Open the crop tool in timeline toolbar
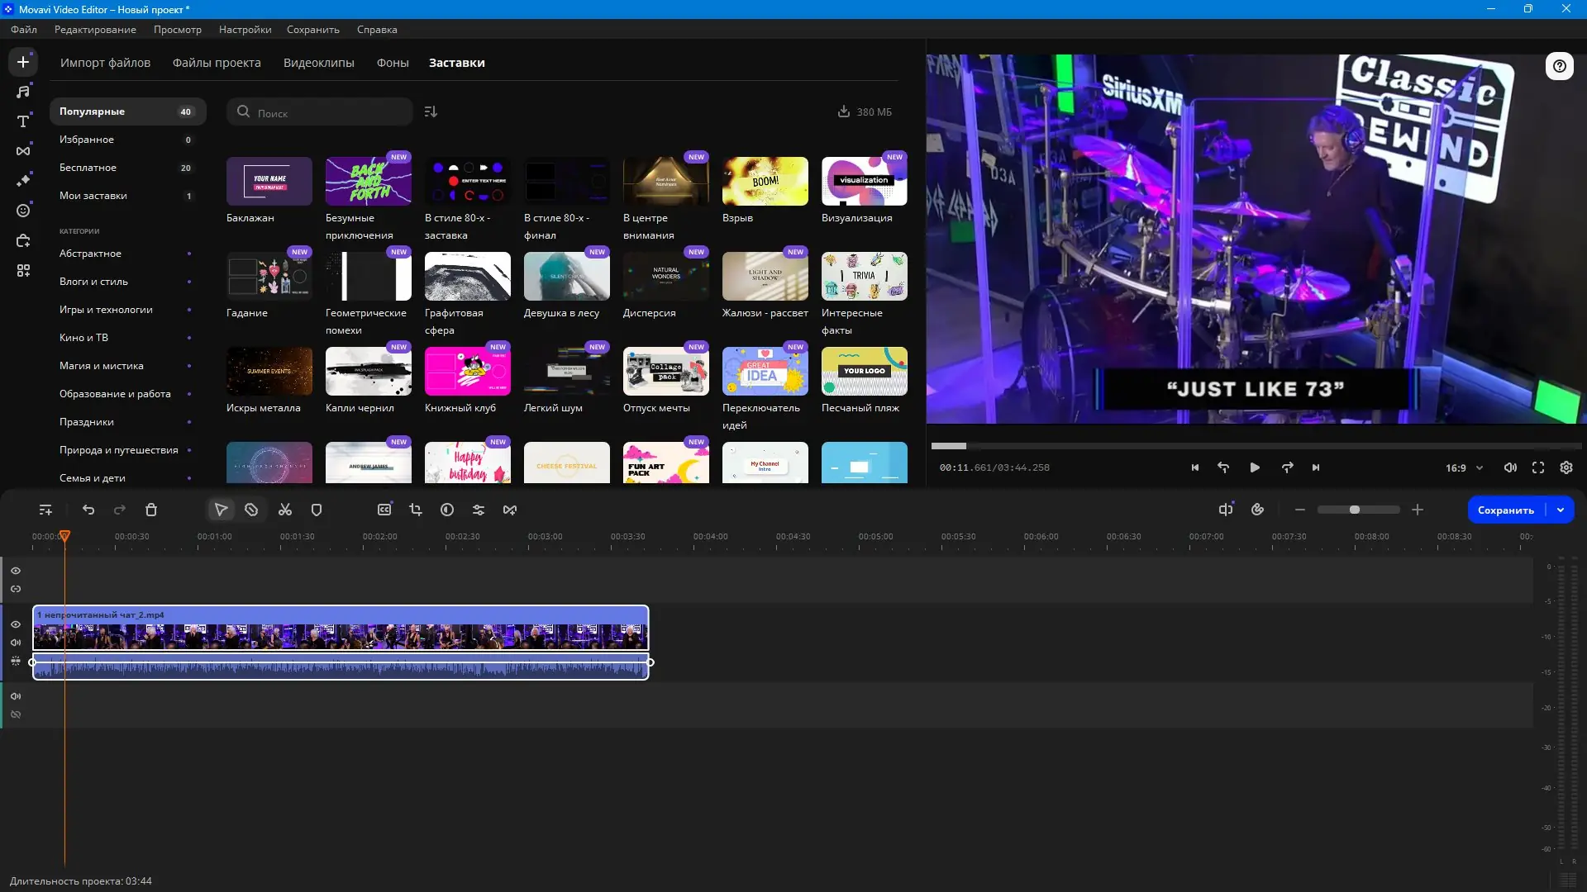The height and width of the screenshot is (892, 1587). (x=416, y=510)
